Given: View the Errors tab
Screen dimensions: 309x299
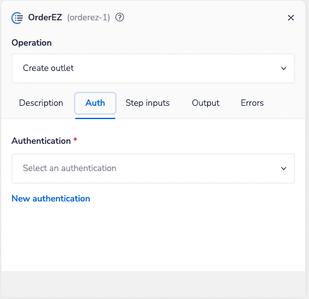Looking at the screenshot, I should (x=252, y=103).
